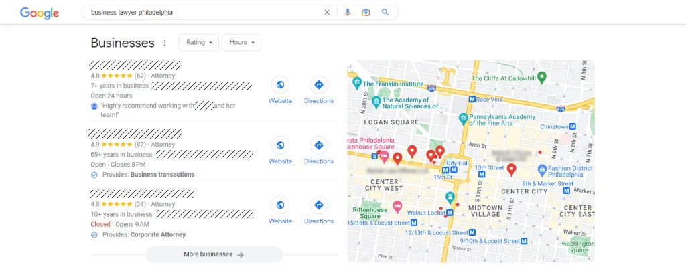Select the 9/10th & Locust Street station icon
Screen dimensions: 686x271
point(524,241)
